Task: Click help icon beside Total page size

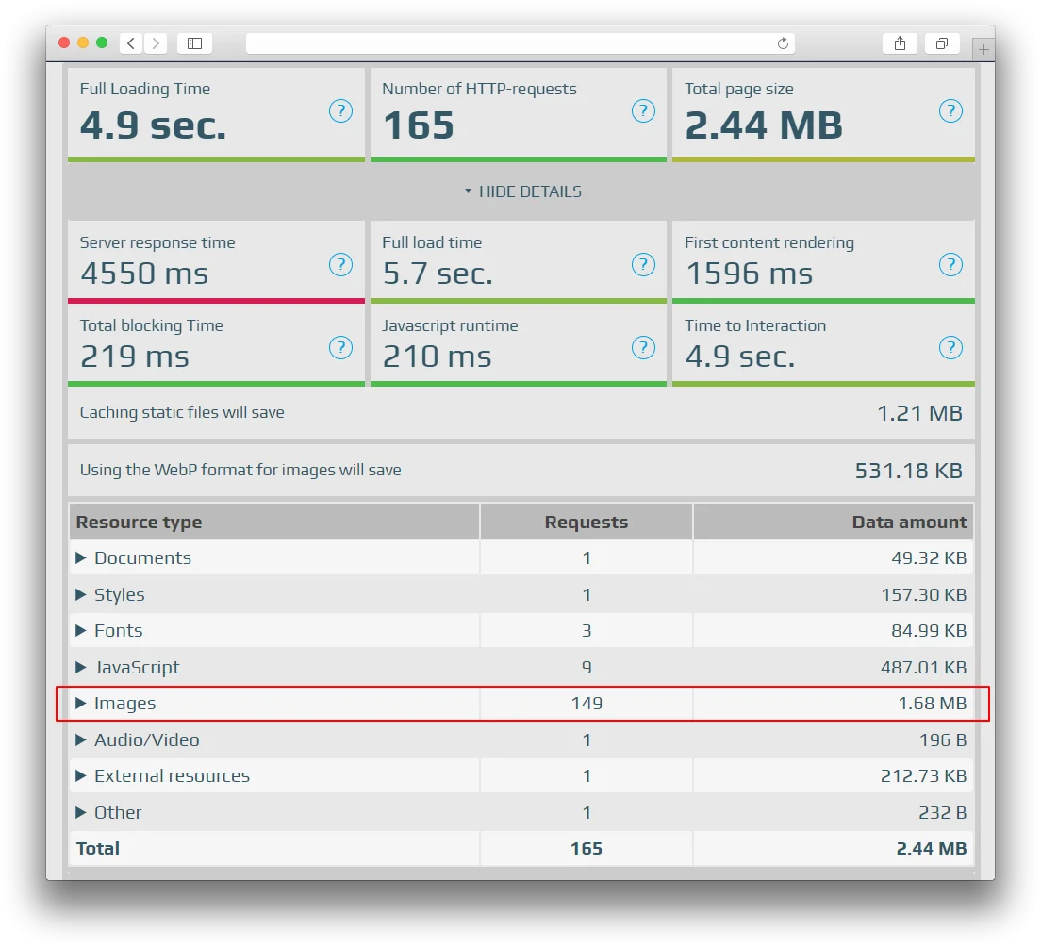Action: pyautogui.click(x=950, y=111)
